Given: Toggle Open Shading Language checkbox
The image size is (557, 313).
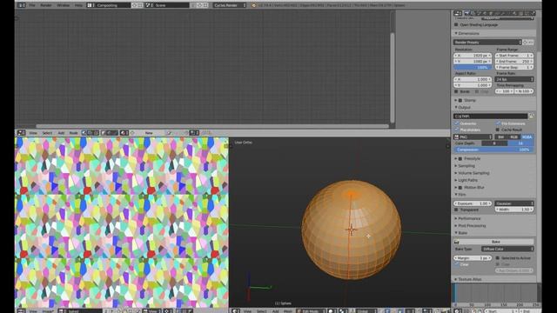Looking at the screenshot, I should tap(456, 25).
